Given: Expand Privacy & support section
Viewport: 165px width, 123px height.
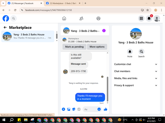Looking at the screenshot, I should (x=136, y=85).
